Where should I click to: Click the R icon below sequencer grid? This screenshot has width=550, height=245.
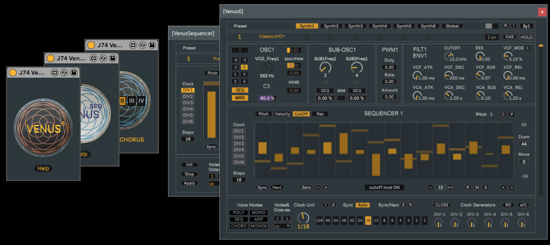tap(467, 187)
